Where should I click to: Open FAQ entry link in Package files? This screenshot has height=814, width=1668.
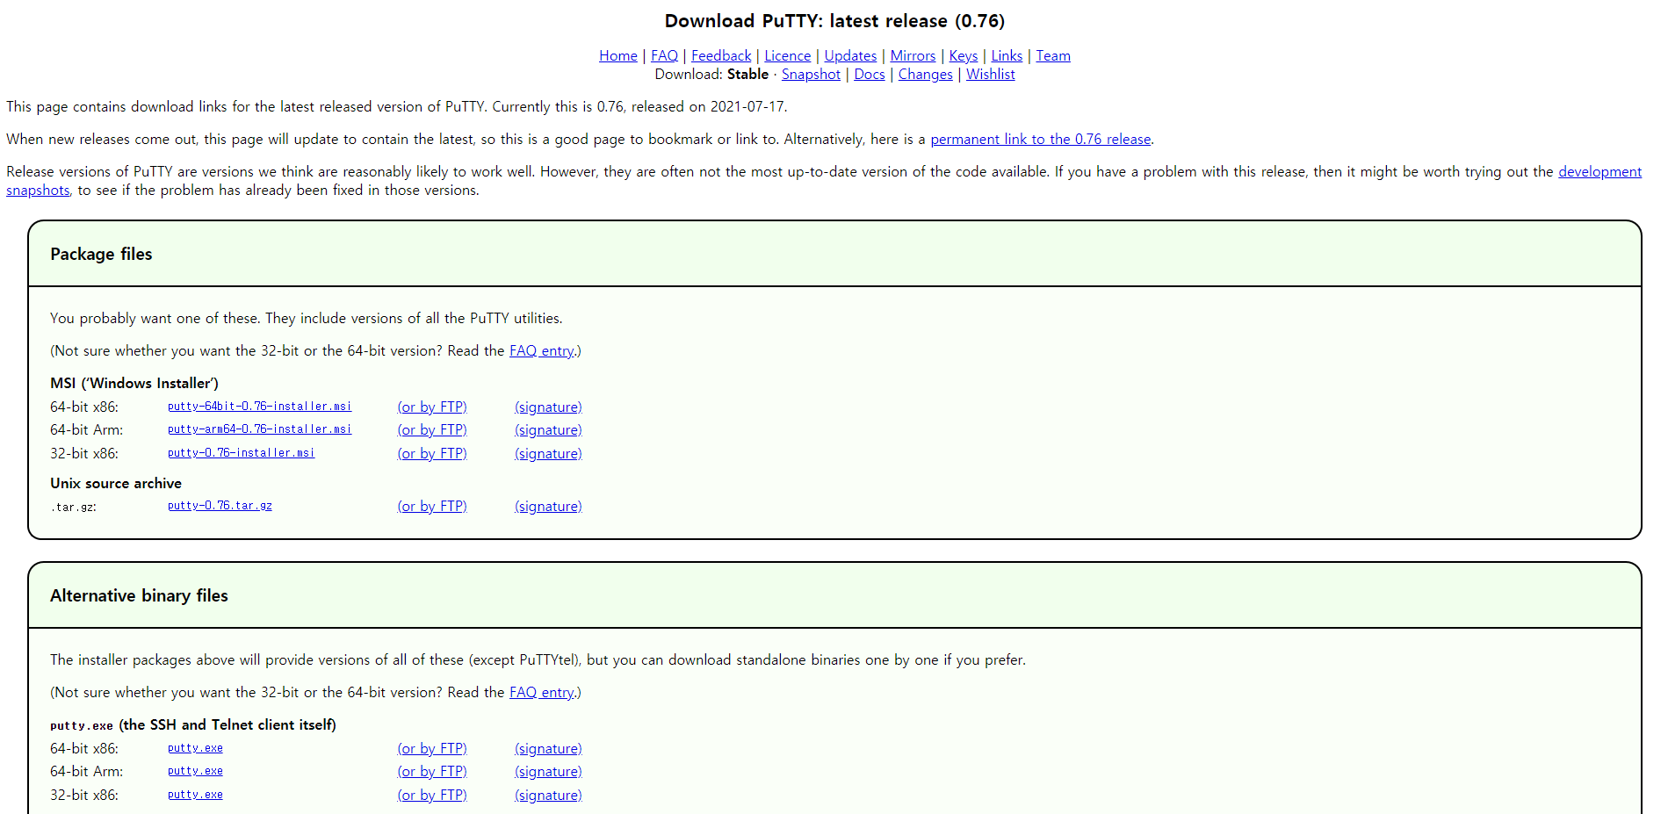[541, 351]
